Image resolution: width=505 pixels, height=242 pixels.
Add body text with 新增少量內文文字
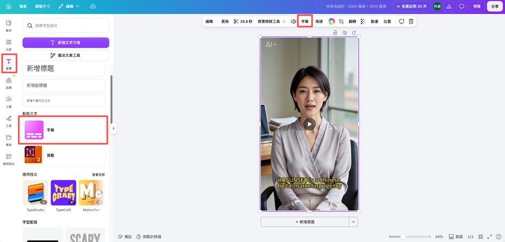pos(64,101)
